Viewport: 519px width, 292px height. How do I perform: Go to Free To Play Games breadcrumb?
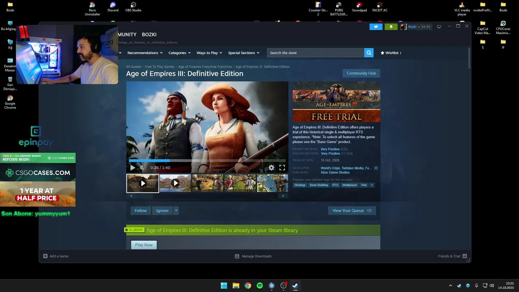coord(160,67)
